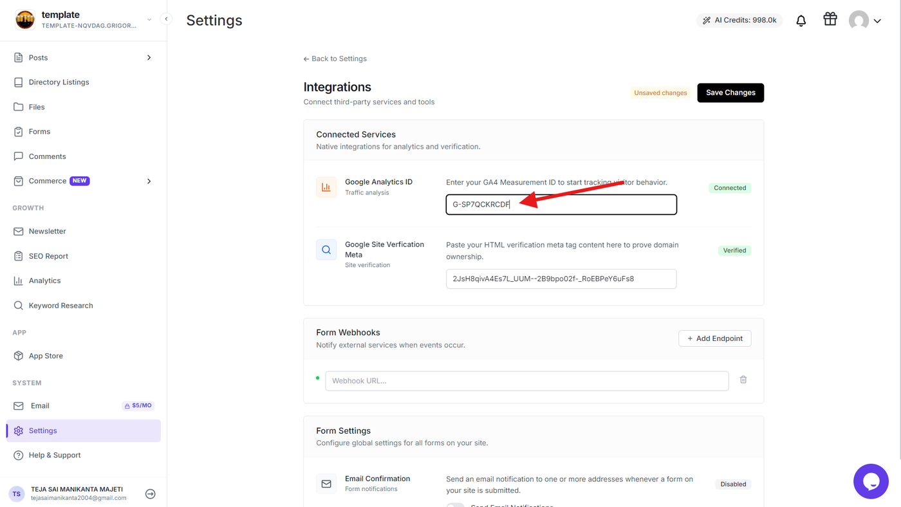
Task: Click the Save Changes button
Action: point(730,93)
